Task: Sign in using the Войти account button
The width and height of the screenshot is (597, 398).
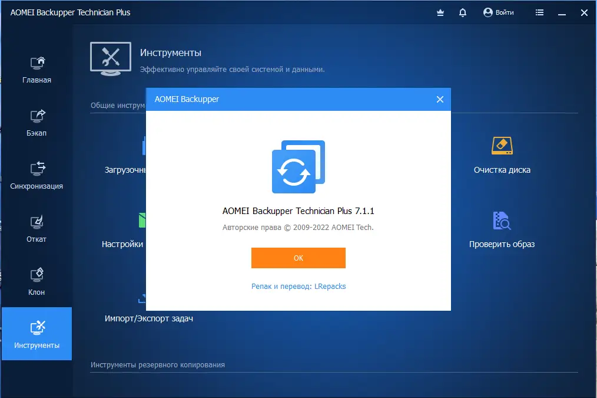Action: pyautogui.click(x=499, y=12)
